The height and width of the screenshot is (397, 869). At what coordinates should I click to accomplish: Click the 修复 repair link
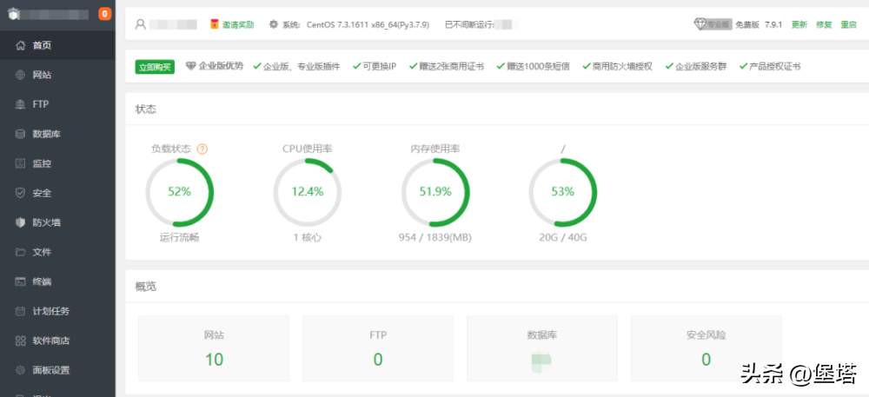coord(824,25)
